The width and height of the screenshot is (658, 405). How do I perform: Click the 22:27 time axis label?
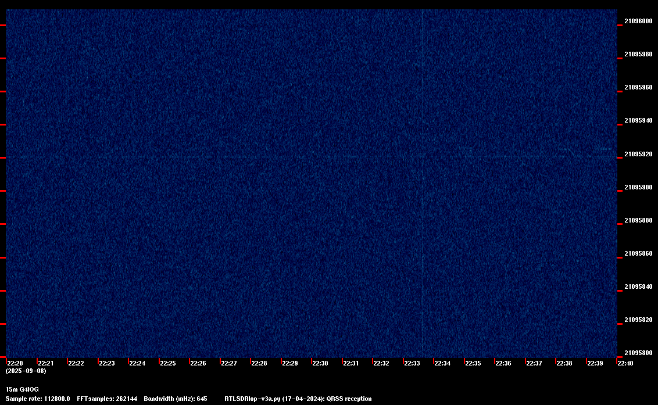click(x=228, y=363)
